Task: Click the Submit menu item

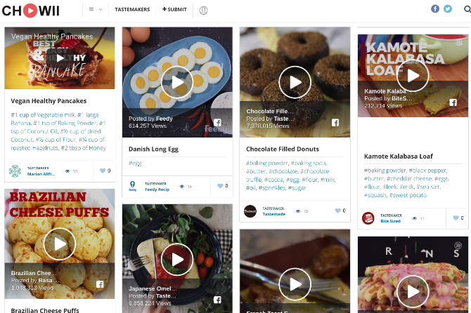Action: tap(174, 10)
